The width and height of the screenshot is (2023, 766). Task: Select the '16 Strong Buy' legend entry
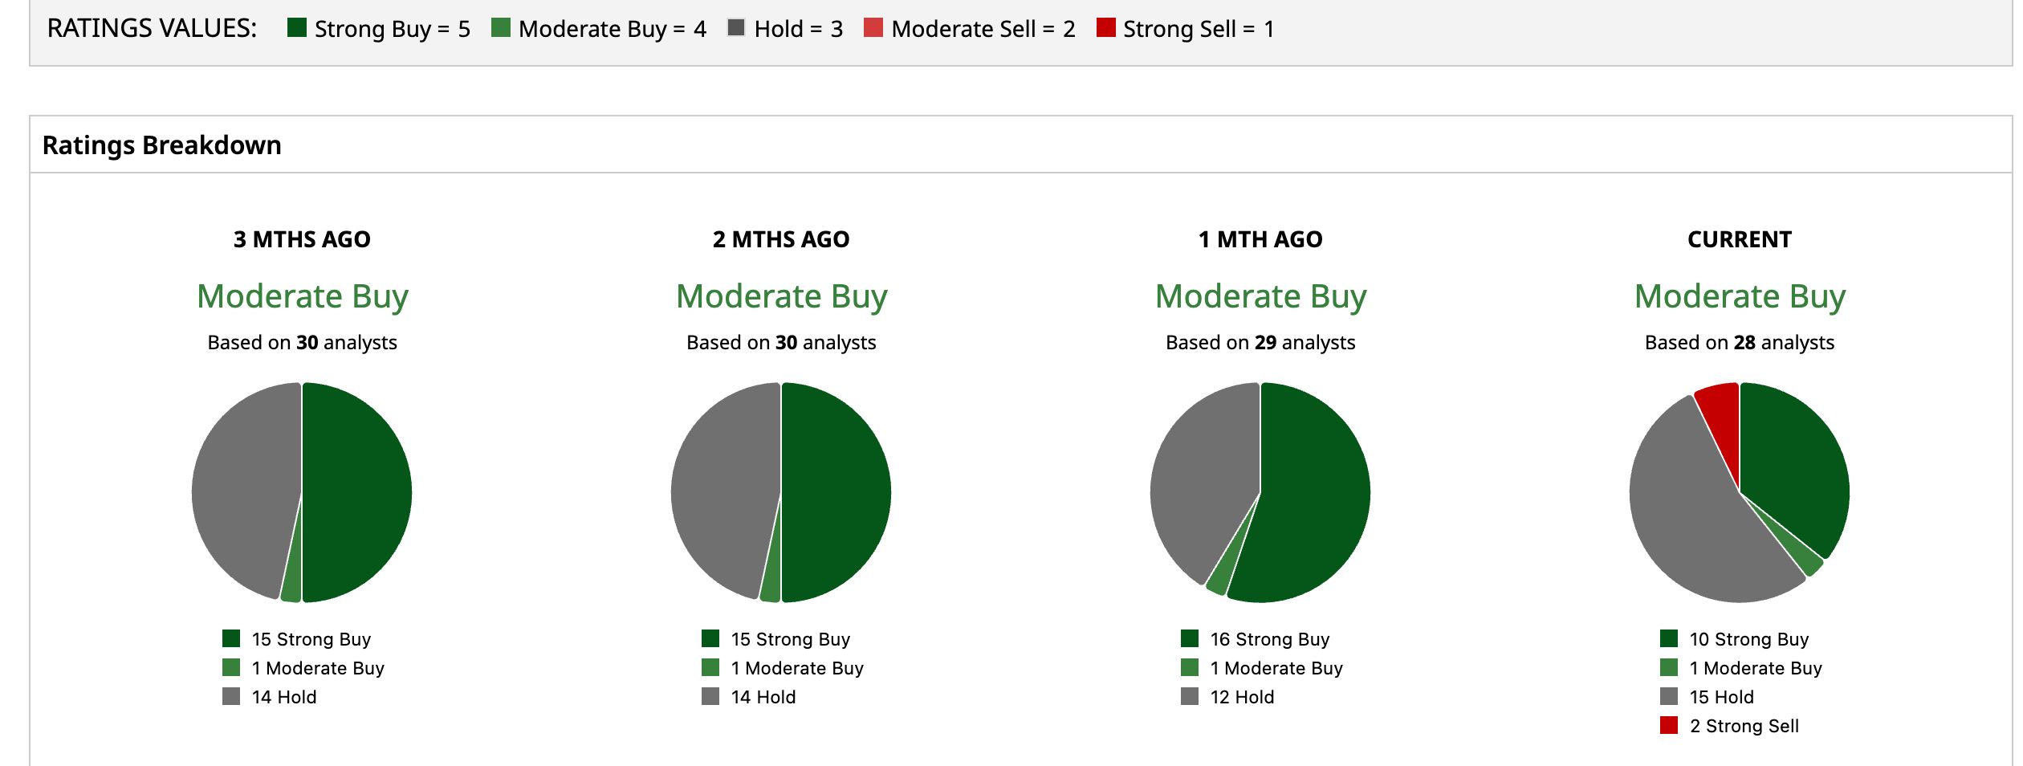tap(1256, 639)
